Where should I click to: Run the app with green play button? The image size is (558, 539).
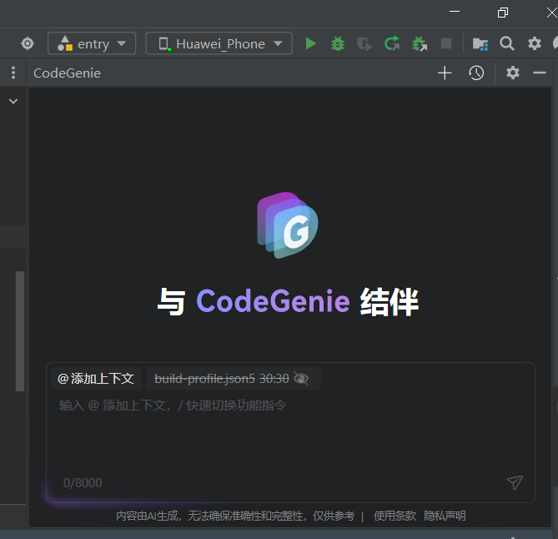tap(310, 43)
